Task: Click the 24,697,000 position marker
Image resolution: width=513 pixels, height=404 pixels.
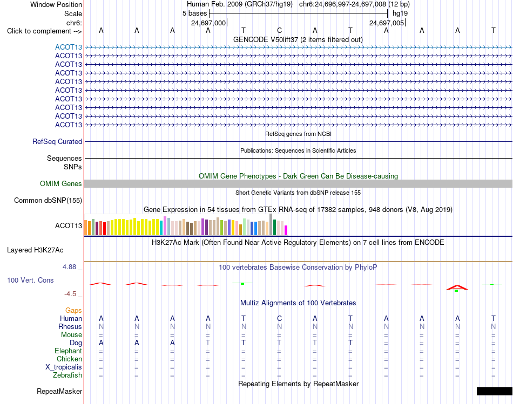Action: coord(209,23)
